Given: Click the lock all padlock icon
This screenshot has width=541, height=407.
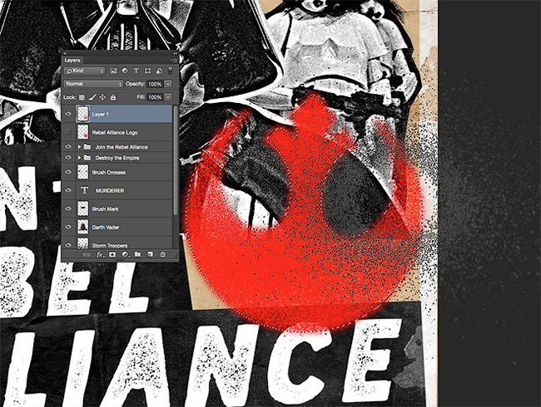Looking at the screenshot, I should [x=113, y=97].
